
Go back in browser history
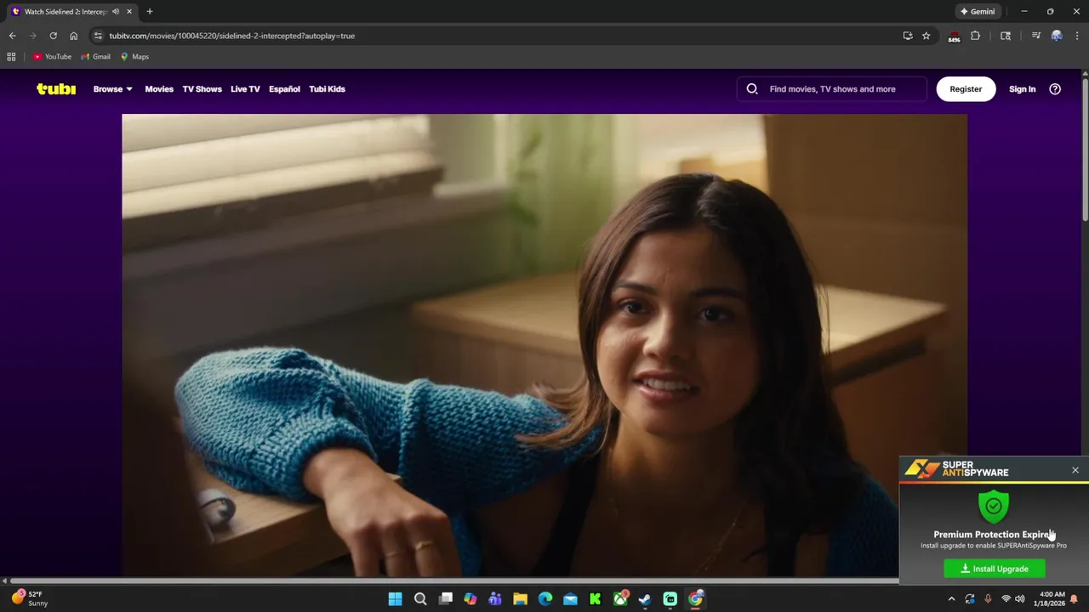coord(12,36)
